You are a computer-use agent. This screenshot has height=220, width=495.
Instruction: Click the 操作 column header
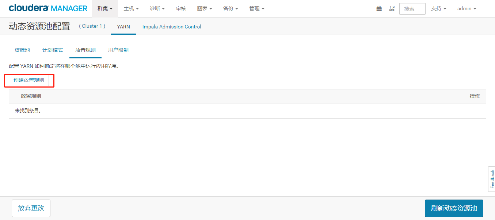pyautogui.click(x=475, y=96)
